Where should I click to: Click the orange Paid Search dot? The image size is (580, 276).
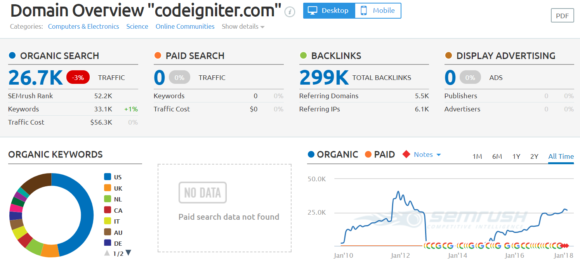(x=158, y=56)
